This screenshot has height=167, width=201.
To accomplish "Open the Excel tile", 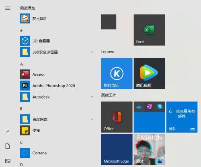I will [x=149, y=30].
